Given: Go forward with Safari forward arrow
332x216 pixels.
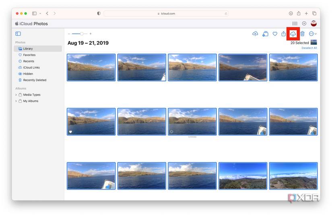Looking at the screenshot, I should (x=54, y=13).
